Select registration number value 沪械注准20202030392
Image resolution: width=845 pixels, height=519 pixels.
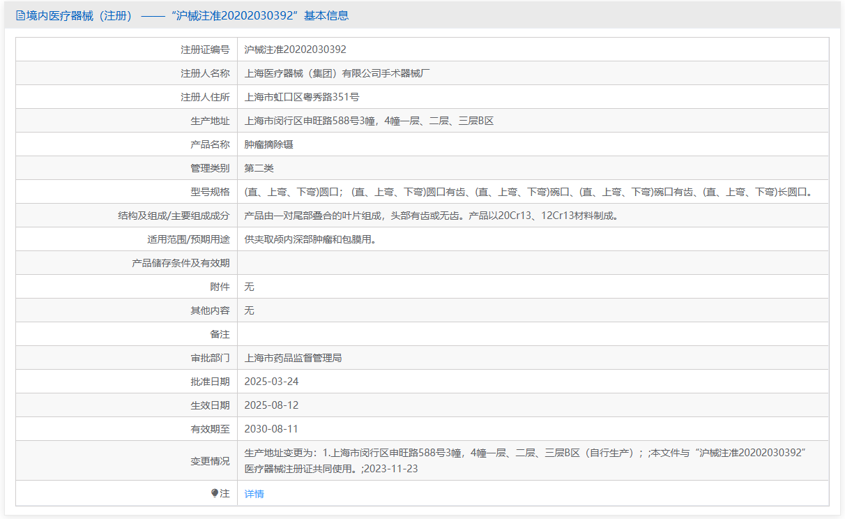[295, 50]
